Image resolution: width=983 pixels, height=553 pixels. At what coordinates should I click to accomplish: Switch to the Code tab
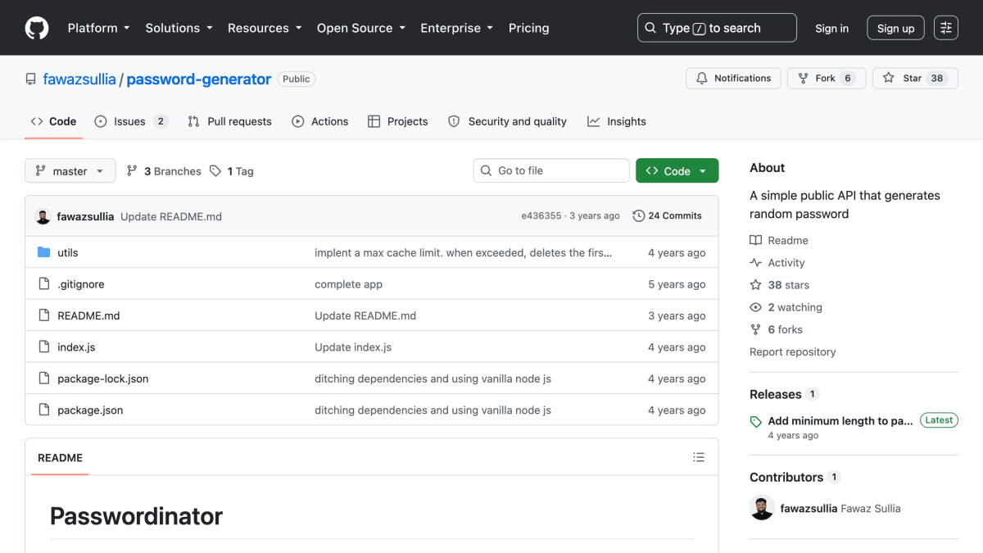[x=53, y=121]
